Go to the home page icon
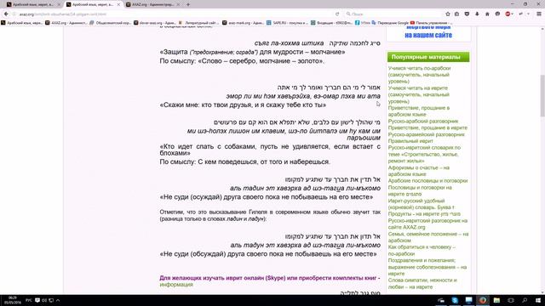Screen dimensions: 545x306 coord(487,14)
